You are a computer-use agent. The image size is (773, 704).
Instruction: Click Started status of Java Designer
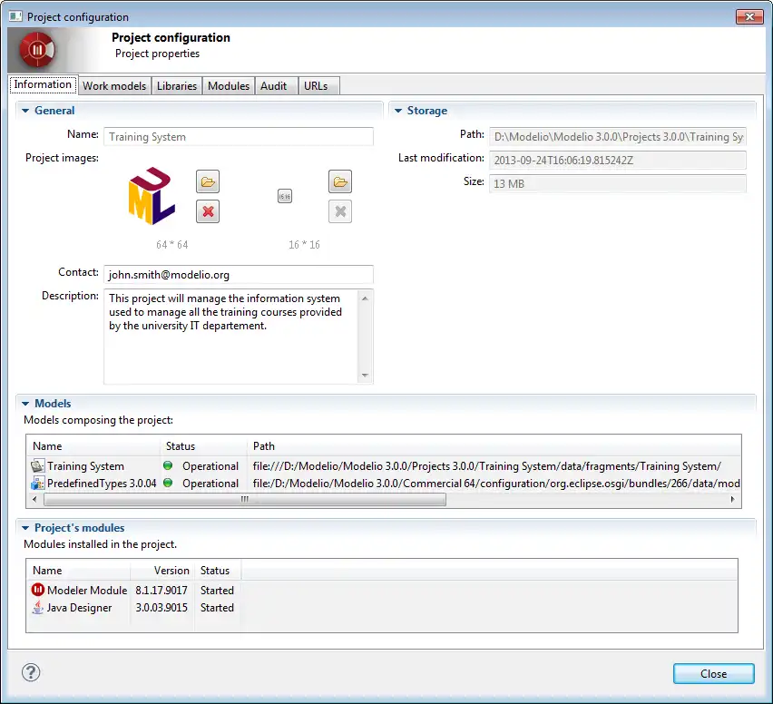point(217,607)
